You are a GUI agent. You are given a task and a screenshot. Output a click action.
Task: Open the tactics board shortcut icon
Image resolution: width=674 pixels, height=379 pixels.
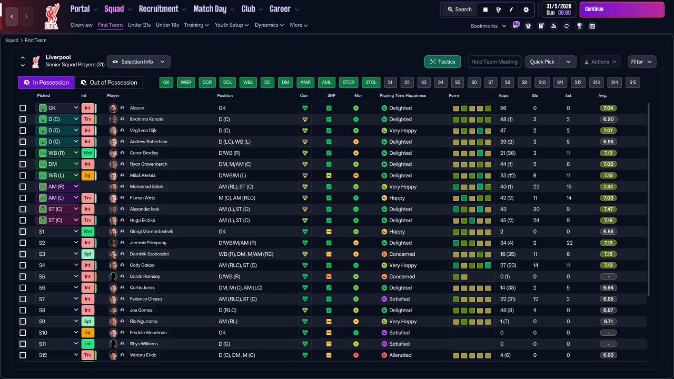point(541,26)
